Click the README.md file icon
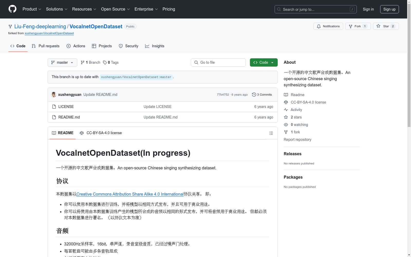 pyautogui.click(x=54, y=117)
